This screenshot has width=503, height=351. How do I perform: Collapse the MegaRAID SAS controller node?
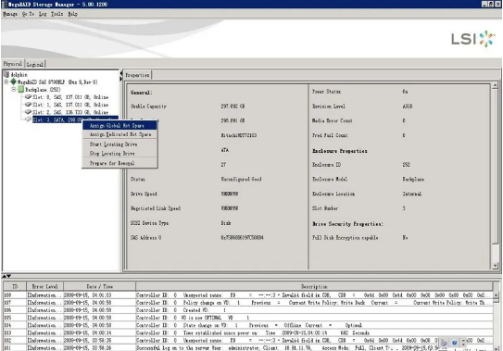pyautogui.click(x=6, y=81)
